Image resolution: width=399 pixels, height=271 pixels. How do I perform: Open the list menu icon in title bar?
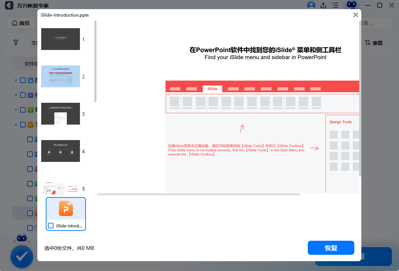tap(335, 5)
